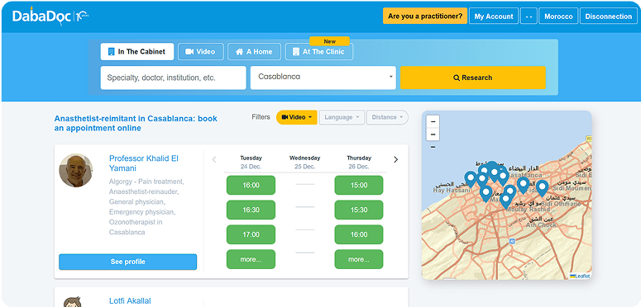The height and width of the screenshot is (307, 641).
Task: Click the DabaDoc logo
Action: coord(50,17)
